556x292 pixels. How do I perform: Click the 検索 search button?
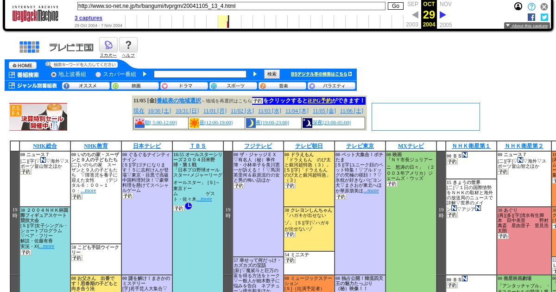(x=272, y=74)
